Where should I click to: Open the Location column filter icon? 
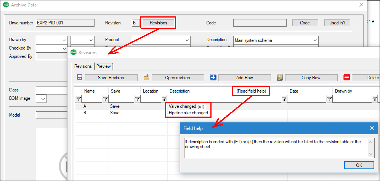pos(163,99)
